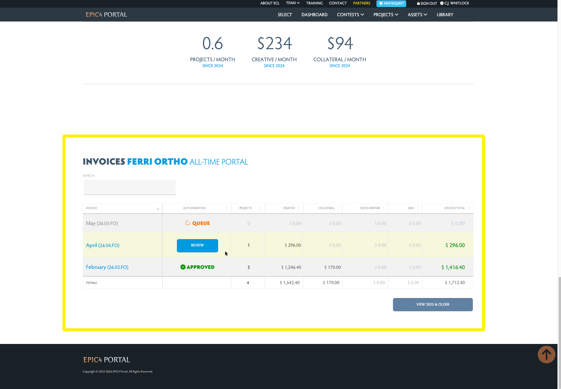Viewport: 561px width, 389px height.
Task: Focus the invoice search input field
Action: click(x=130, y=187)
